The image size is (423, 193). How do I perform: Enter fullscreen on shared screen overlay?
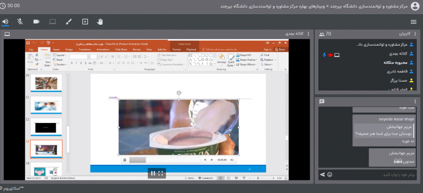point(161,174)
